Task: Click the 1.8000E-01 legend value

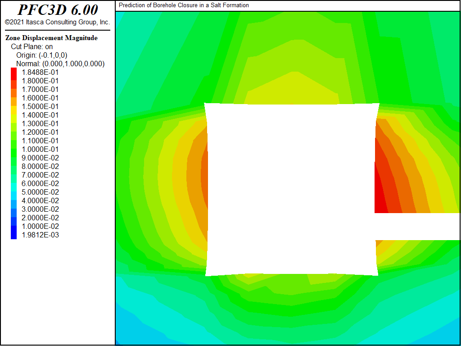Action: 40,81
